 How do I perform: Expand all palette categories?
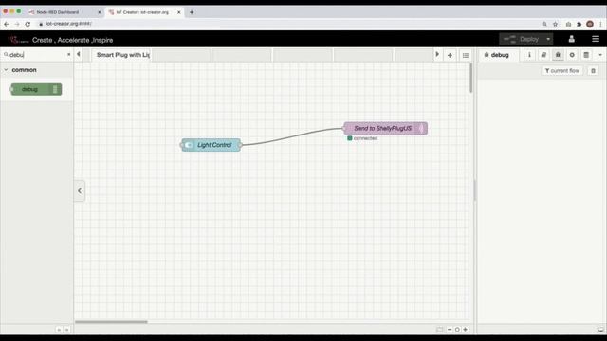(x=66, y=330)
